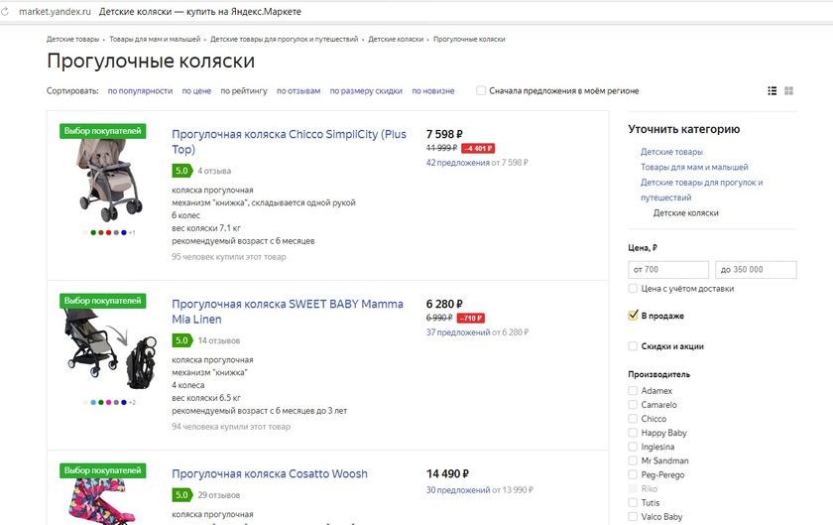Open SWEET BABY Mamma Mia stroller thumbnail
Image resolution: width=833 pixels, height=525 pixels.
click(110, 348)
